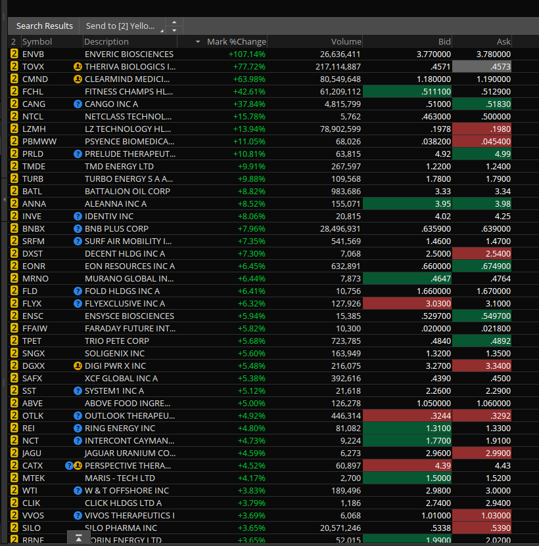Click the EON RESOURCES INC A description
Screen dimensions: 539x546
click(x=129, y=266)
